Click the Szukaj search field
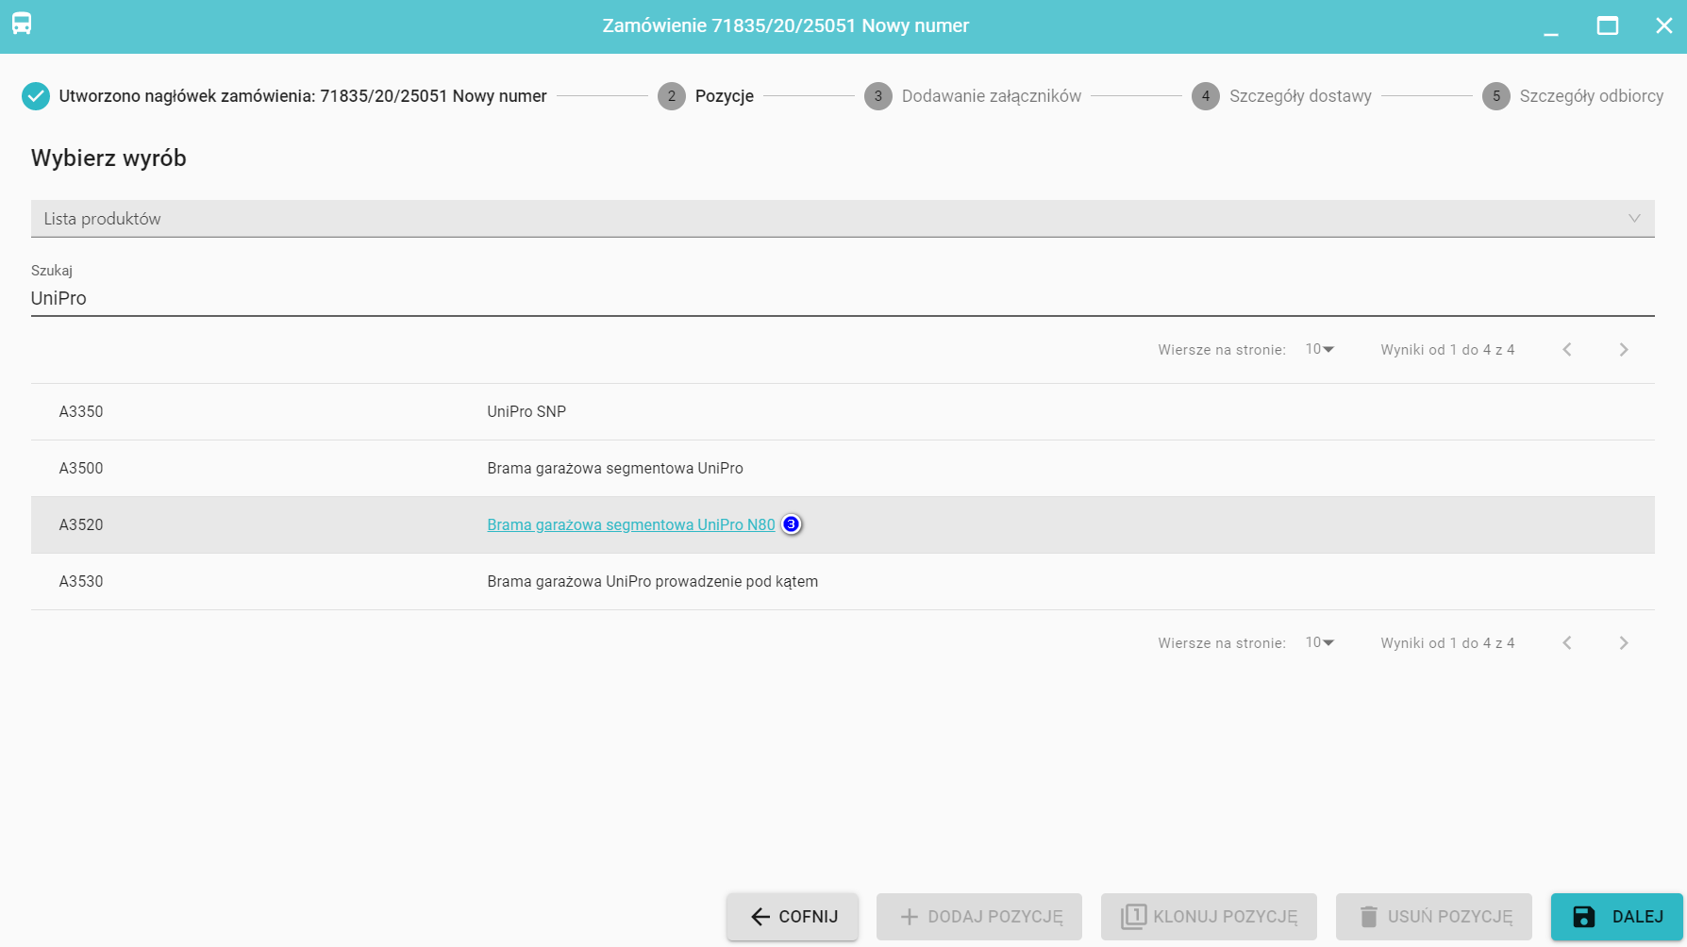Screen dimensions: 1687x947 pos(842,298)
